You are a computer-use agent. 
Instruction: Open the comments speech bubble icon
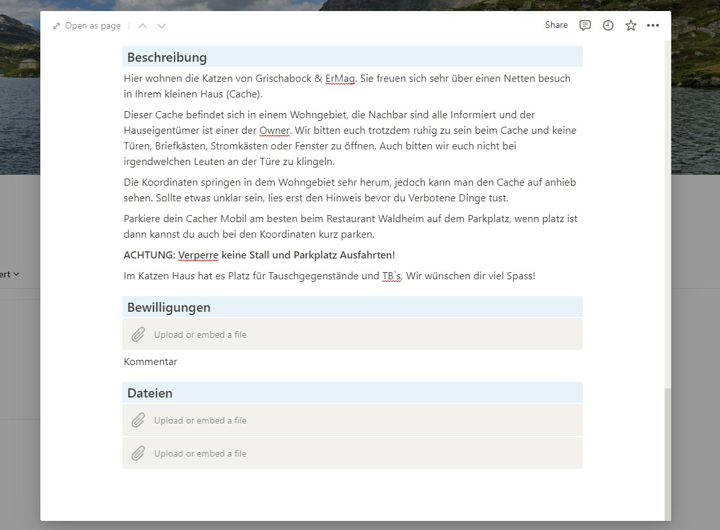coord(585,25)
